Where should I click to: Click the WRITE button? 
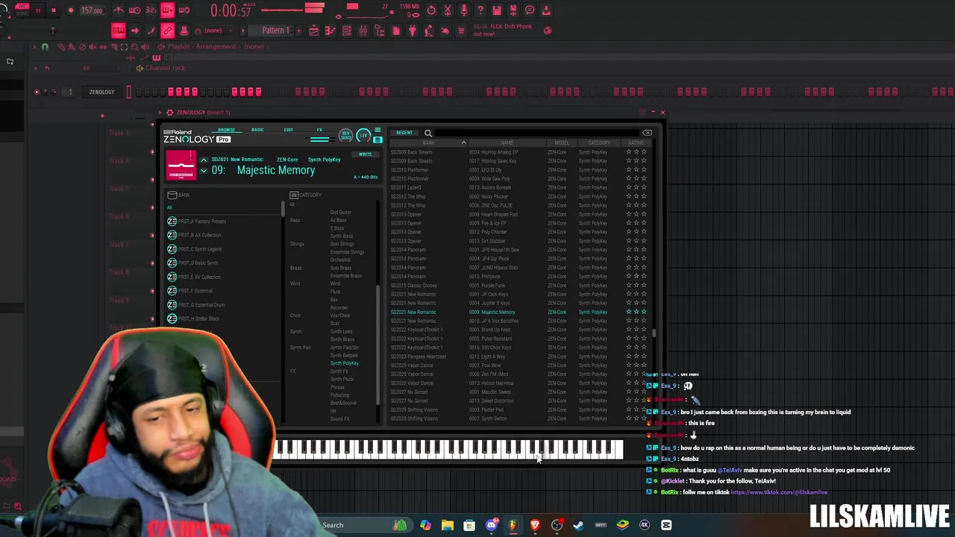tap(365, 154)
